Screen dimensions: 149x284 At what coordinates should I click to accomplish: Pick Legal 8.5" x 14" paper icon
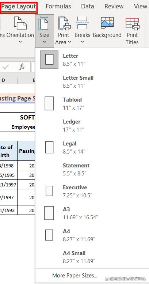coord(49,147)
